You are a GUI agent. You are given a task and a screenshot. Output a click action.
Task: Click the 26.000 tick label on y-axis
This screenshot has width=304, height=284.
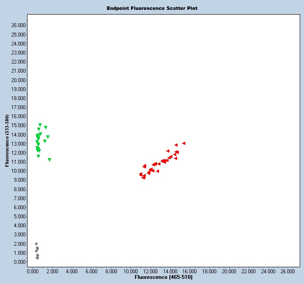coord(18,25)
